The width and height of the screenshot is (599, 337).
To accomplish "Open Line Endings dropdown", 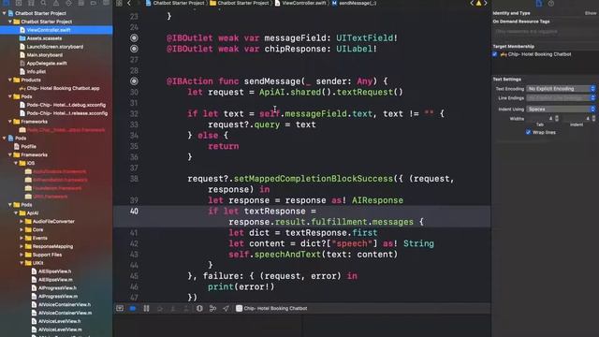I will click(x=561, y=98).
